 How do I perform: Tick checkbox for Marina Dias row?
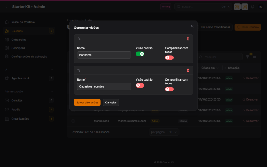[73, 121]
